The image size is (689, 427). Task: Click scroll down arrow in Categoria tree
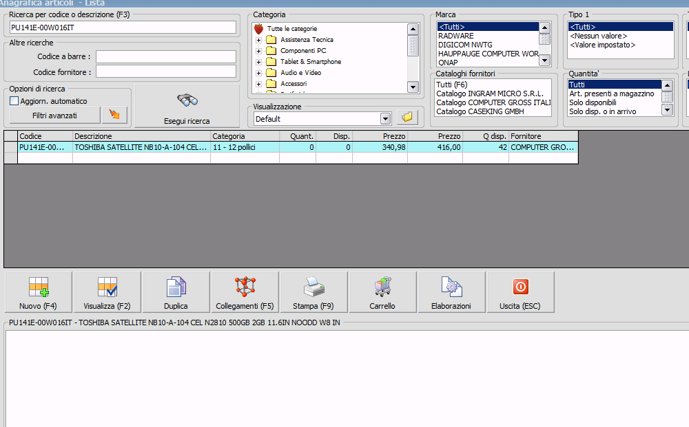click(413, 87)
